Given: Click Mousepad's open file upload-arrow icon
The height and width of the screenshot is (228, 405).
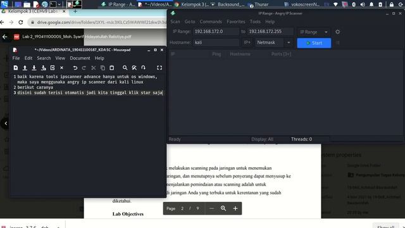Looking at the screenshot, I should (25, 68).
